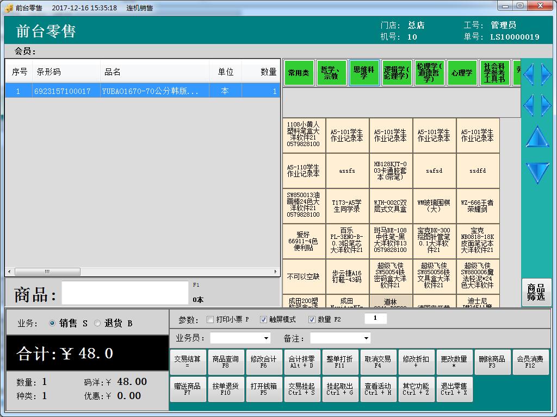
Task: Click the 前台零售 app icon in title bar
Action: tap(9, 8)
